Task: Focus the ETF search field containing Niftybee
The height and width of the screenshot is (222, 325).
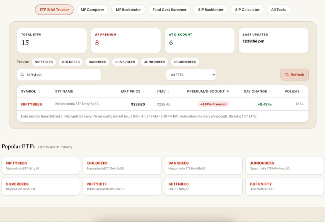Action: point(59,75)
